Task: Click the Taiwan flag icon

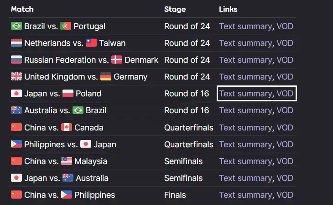Action: [91, 43]
